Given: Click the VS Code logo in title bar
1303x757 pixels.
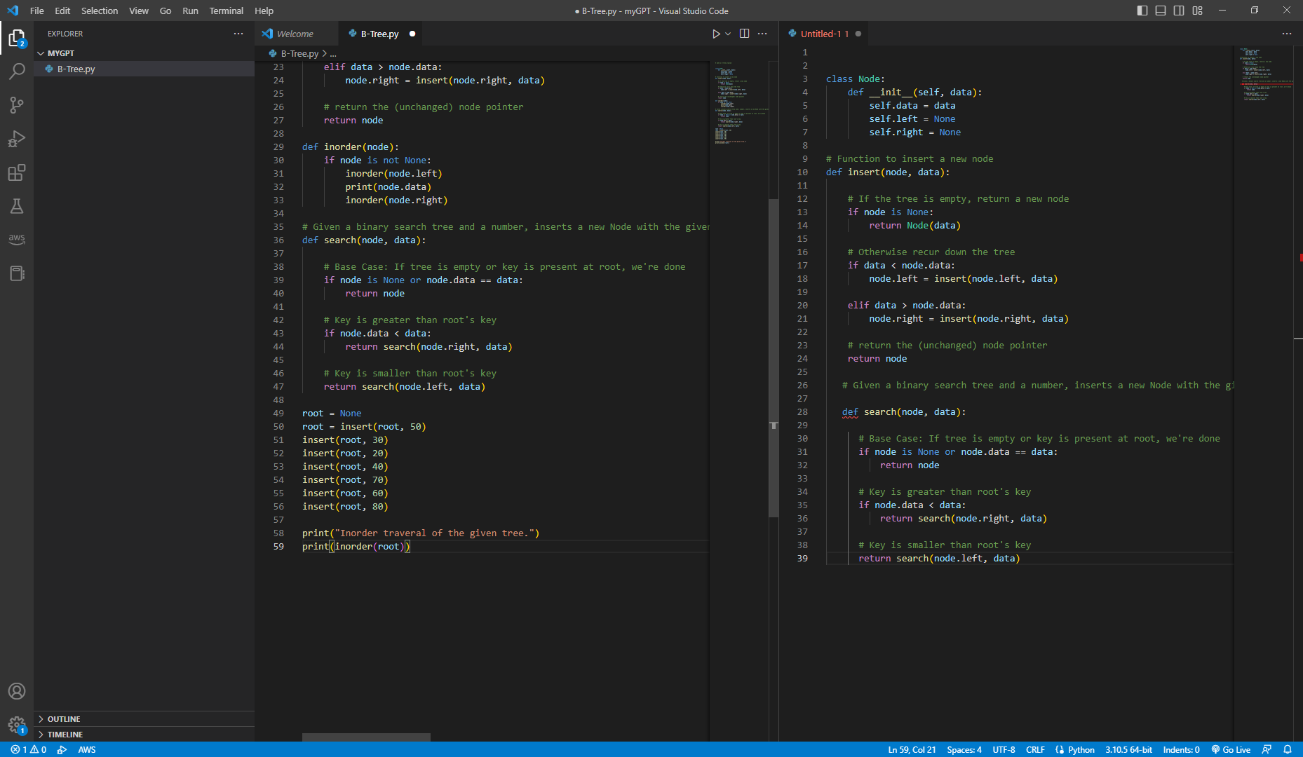Looking at the screenshot, I should coord(13,11).
